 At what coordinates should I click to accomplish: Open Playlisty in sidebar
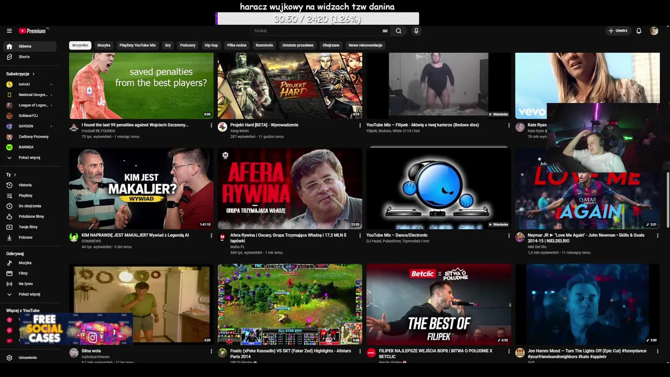(29, 195)
